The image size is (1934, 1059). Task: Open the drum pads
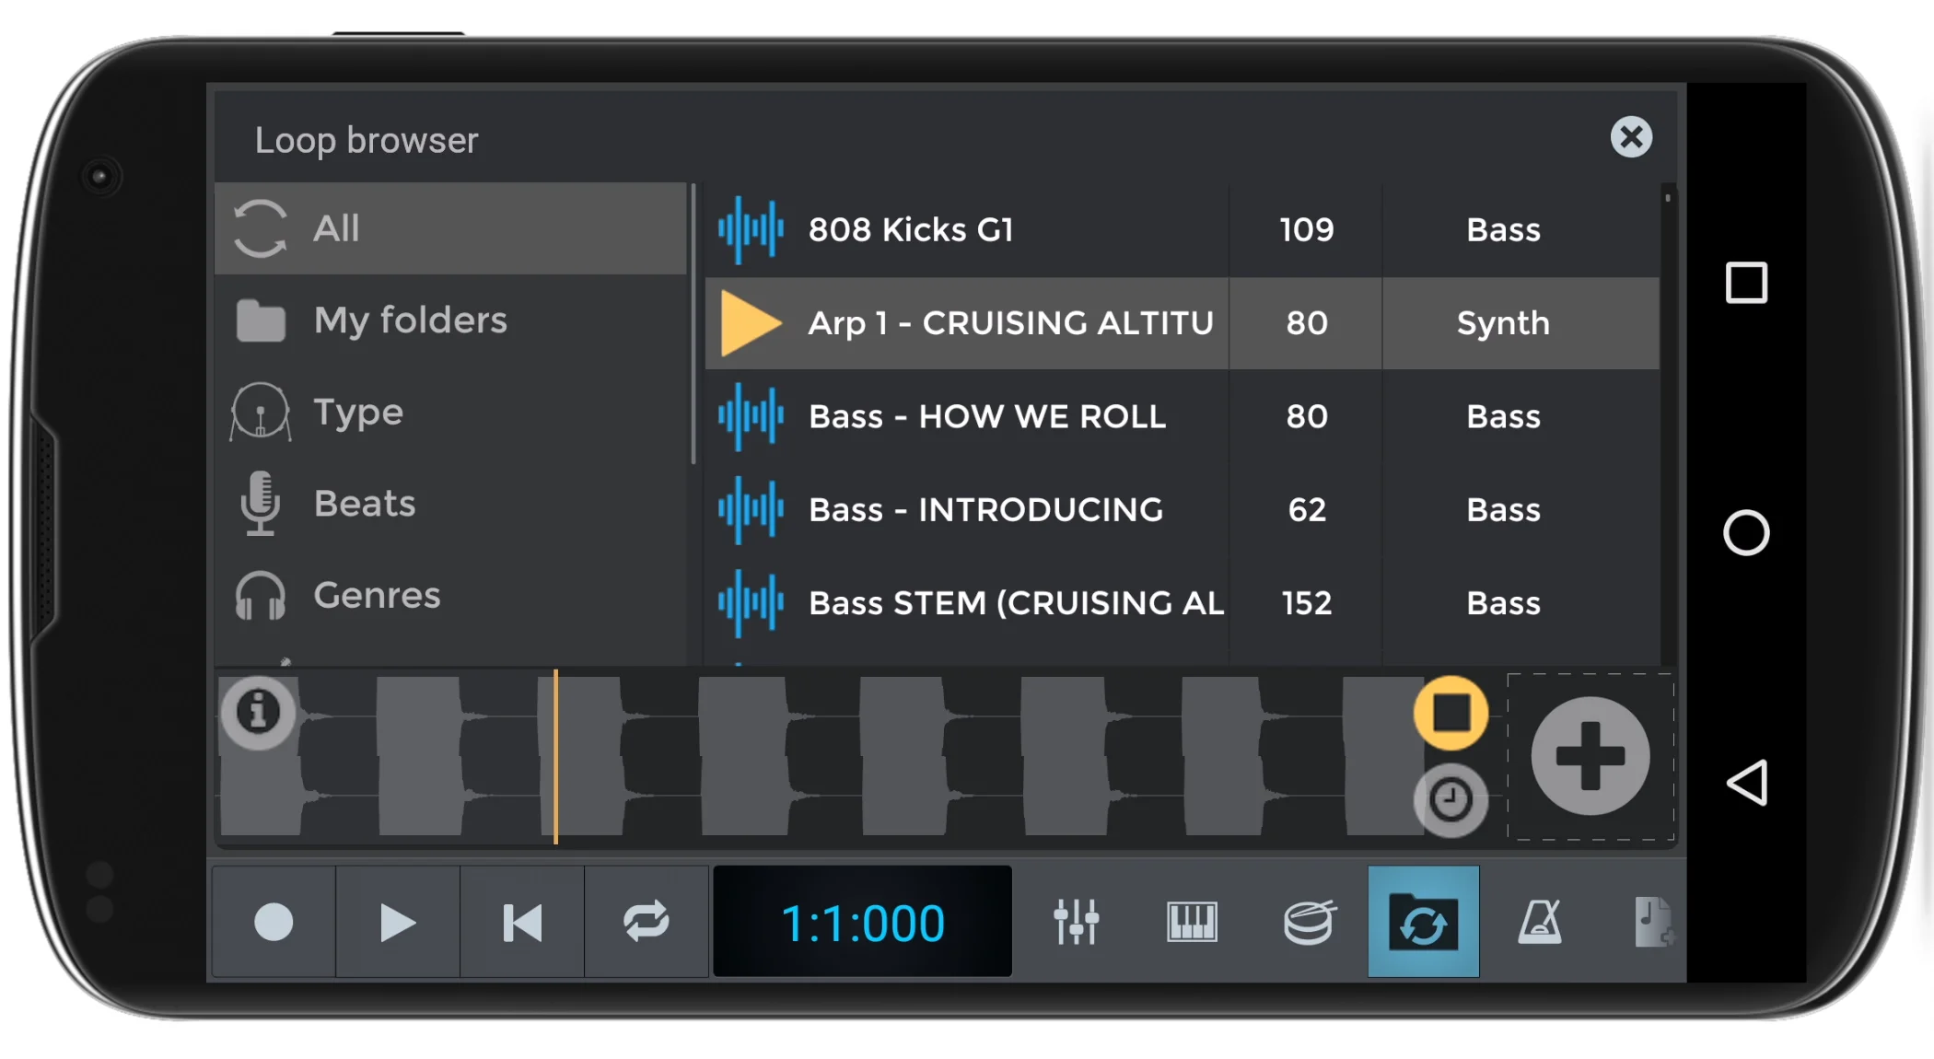[1308, 922]
